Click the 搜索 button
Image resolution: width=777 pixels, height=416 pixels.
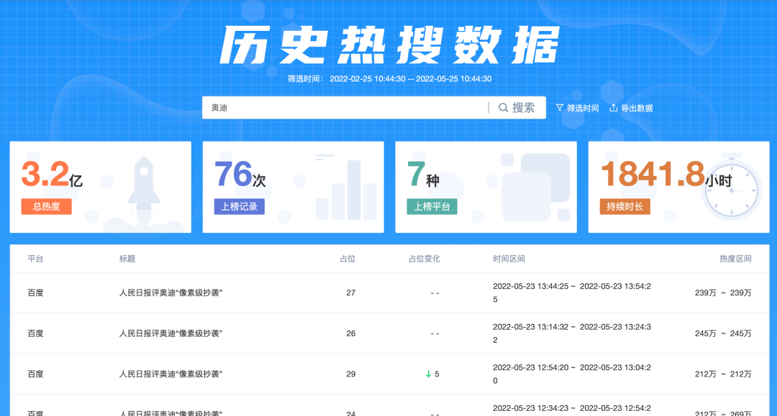517,107
